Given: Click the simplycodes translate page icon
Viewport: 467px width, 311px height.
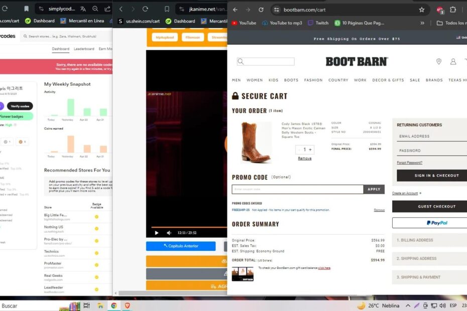Looking at the screenshot, I should 83,9.
